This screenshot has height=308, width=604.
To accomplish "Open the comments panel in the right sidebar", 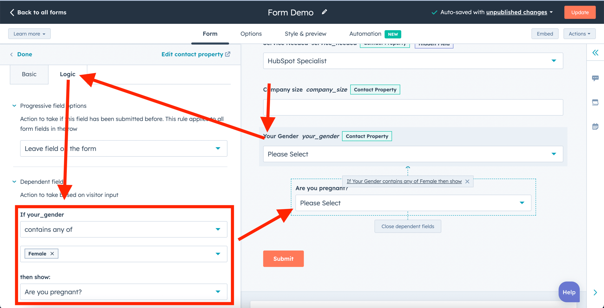I will tap(595, 78).
